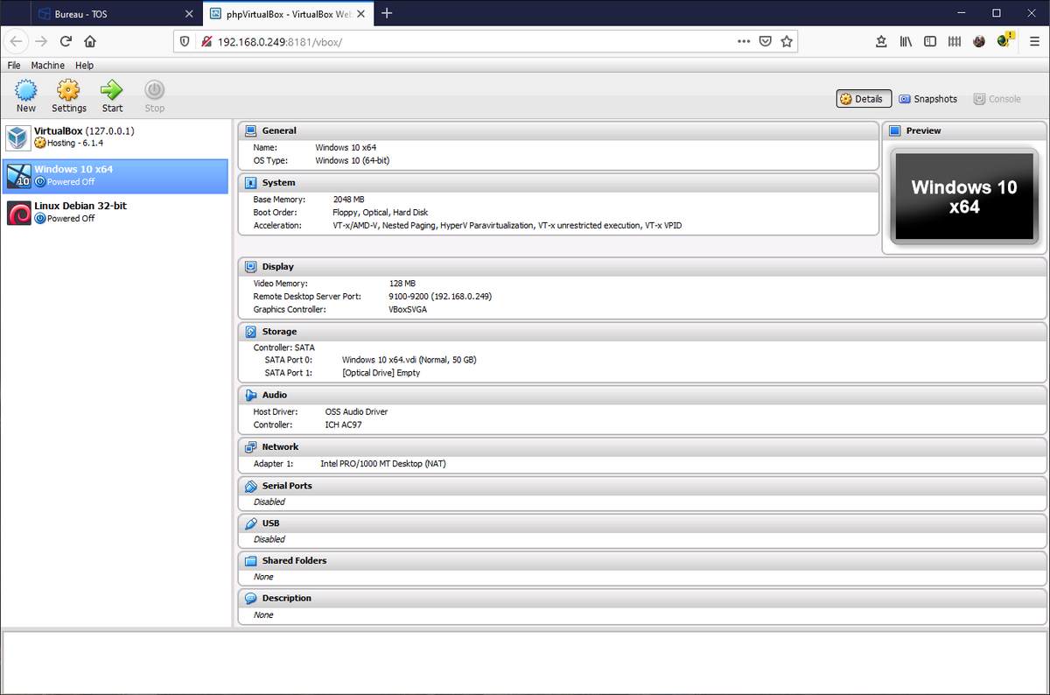1050x695 pixels.
Task: Click the [Optical Drive] Empty entry
Action: click(x=381, y=373)
